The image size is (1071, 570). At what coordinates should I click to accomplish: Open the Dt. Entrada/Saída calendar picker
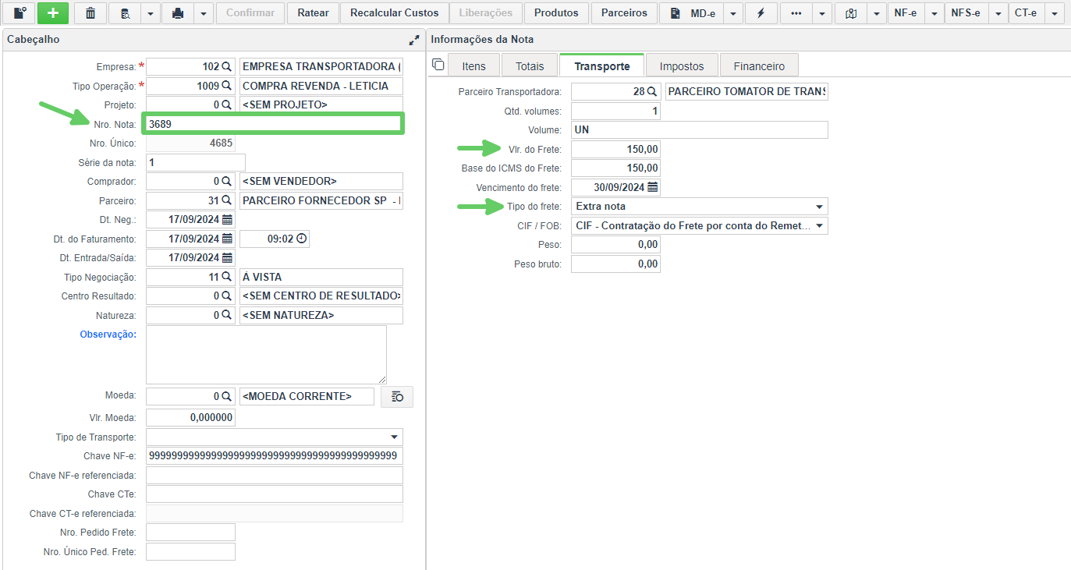click(x=227, y=257)
